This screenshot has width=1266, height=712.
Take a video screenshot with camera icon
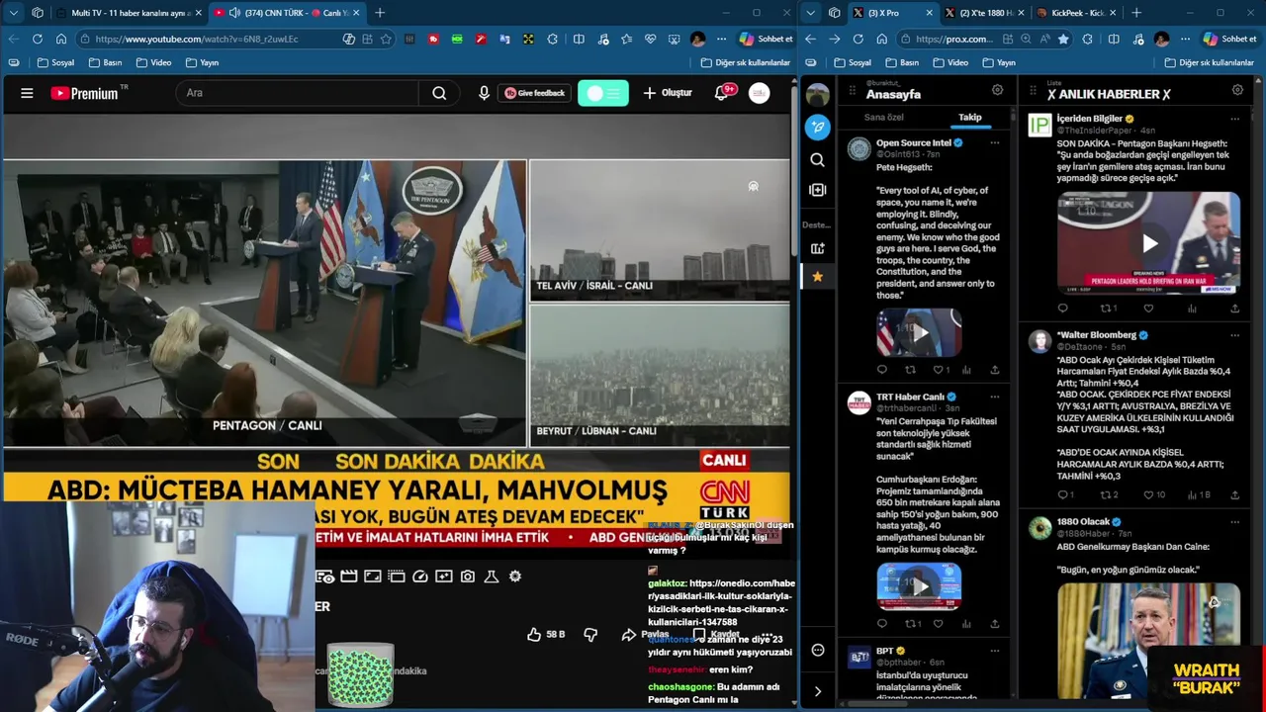tap(468, 577)
